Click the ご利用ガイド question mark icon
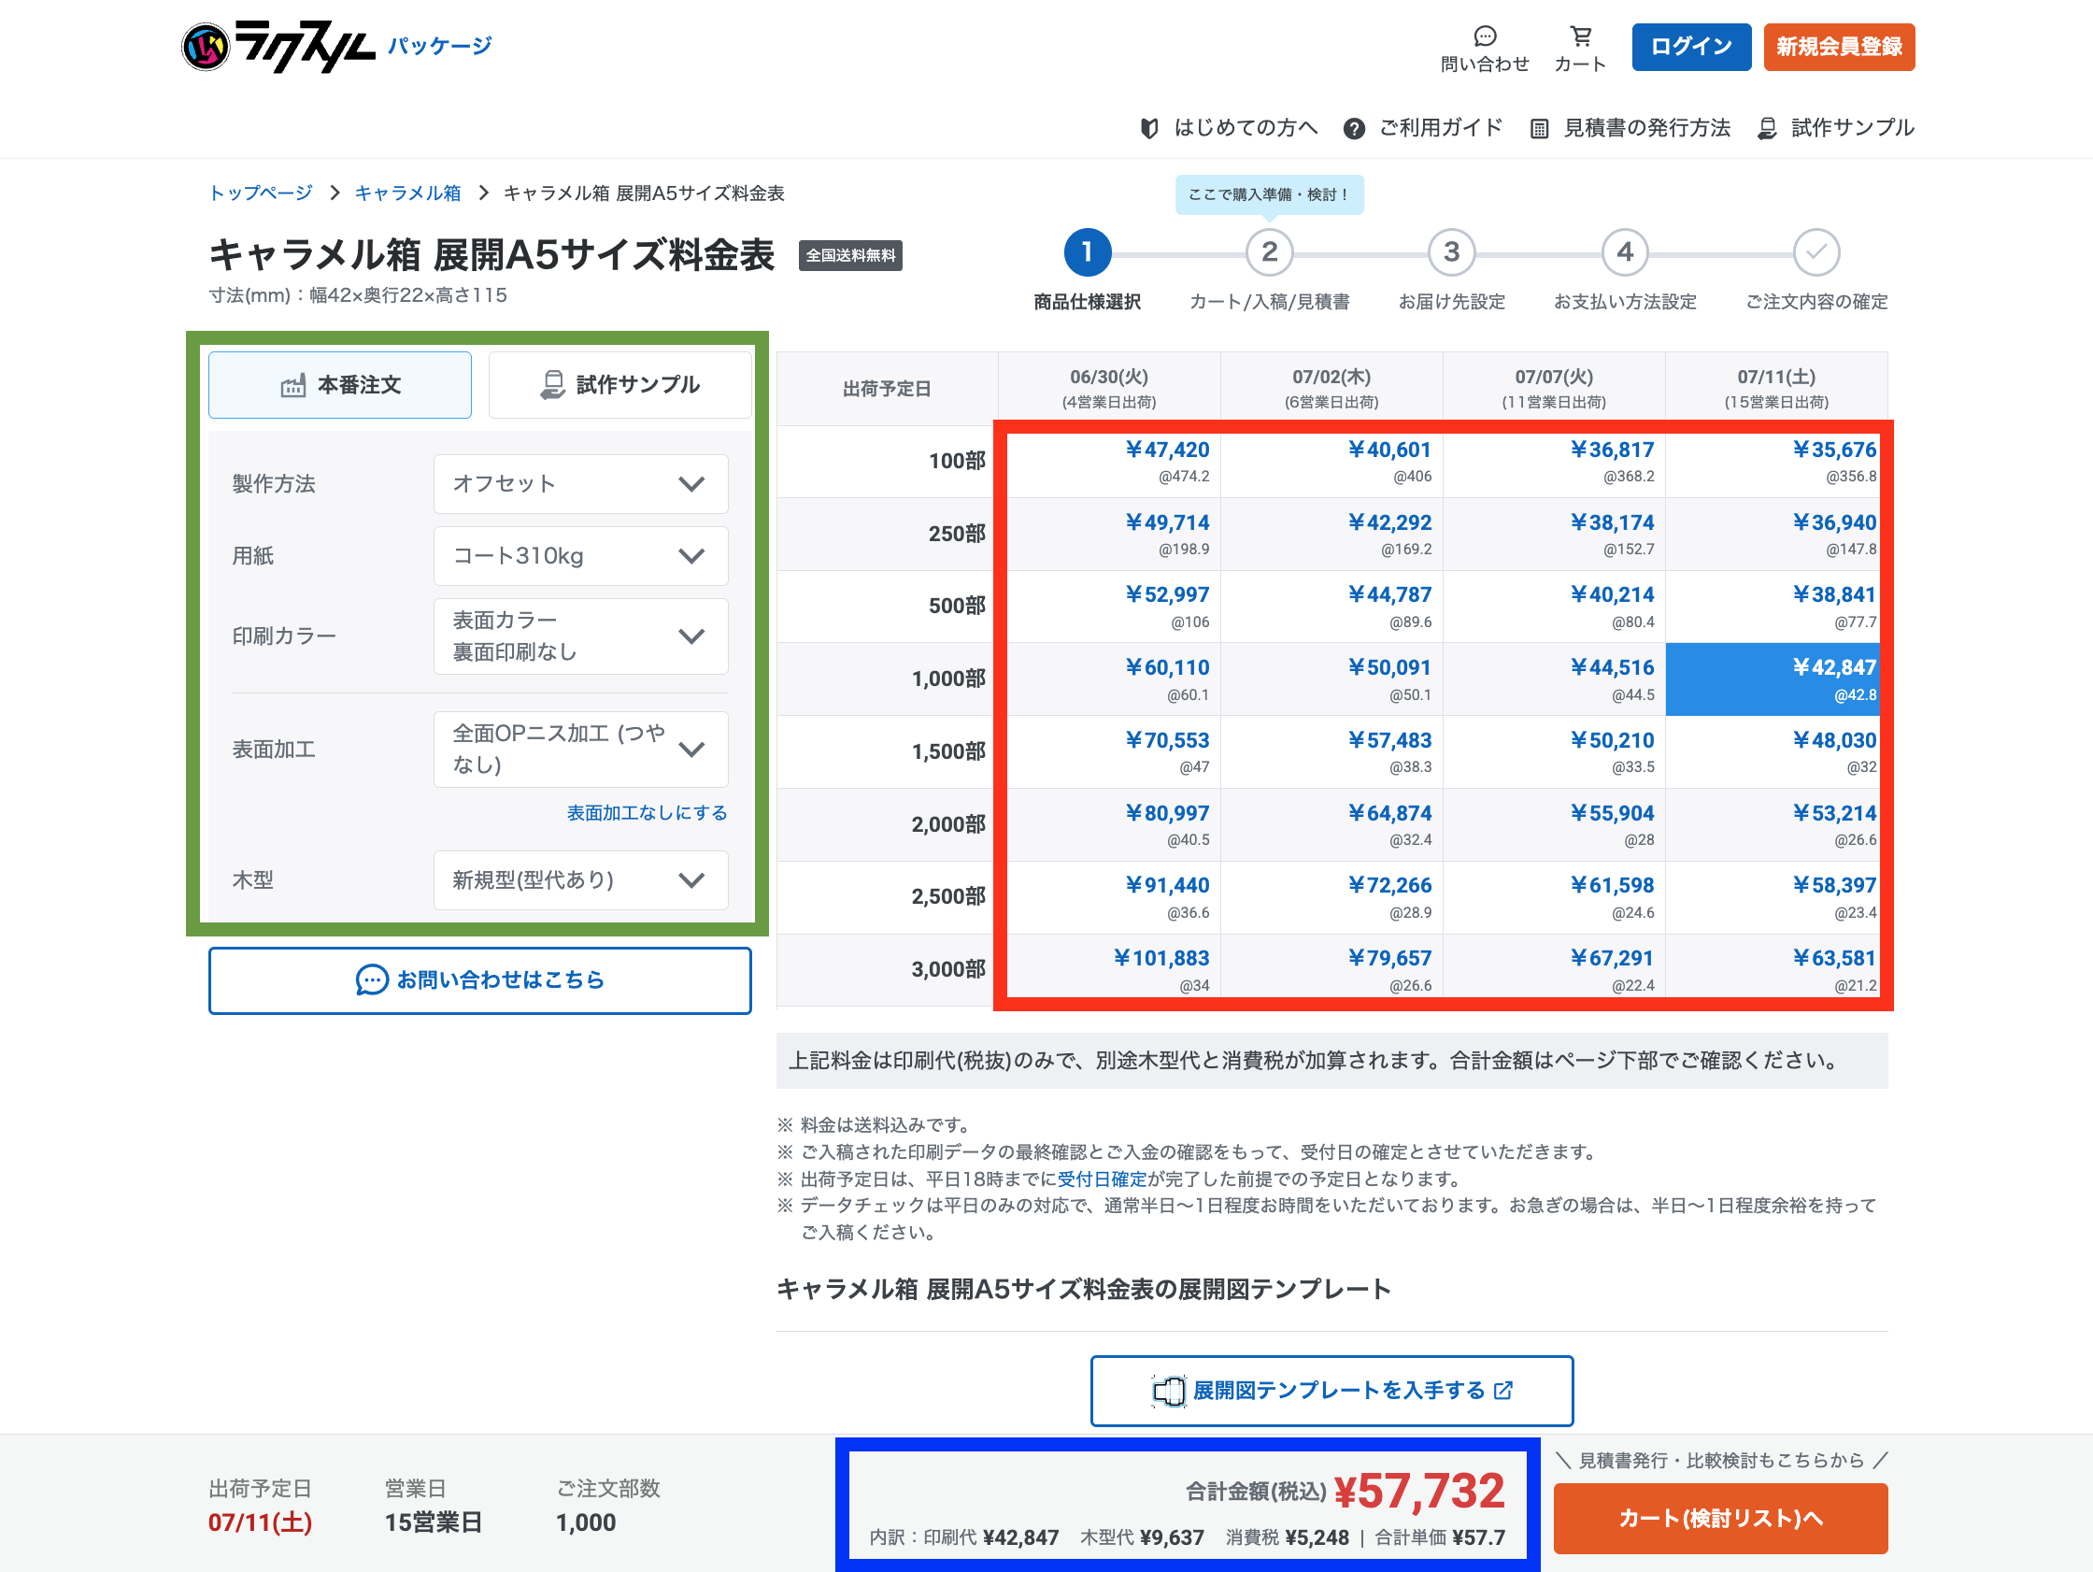 tap(1354, 128)
